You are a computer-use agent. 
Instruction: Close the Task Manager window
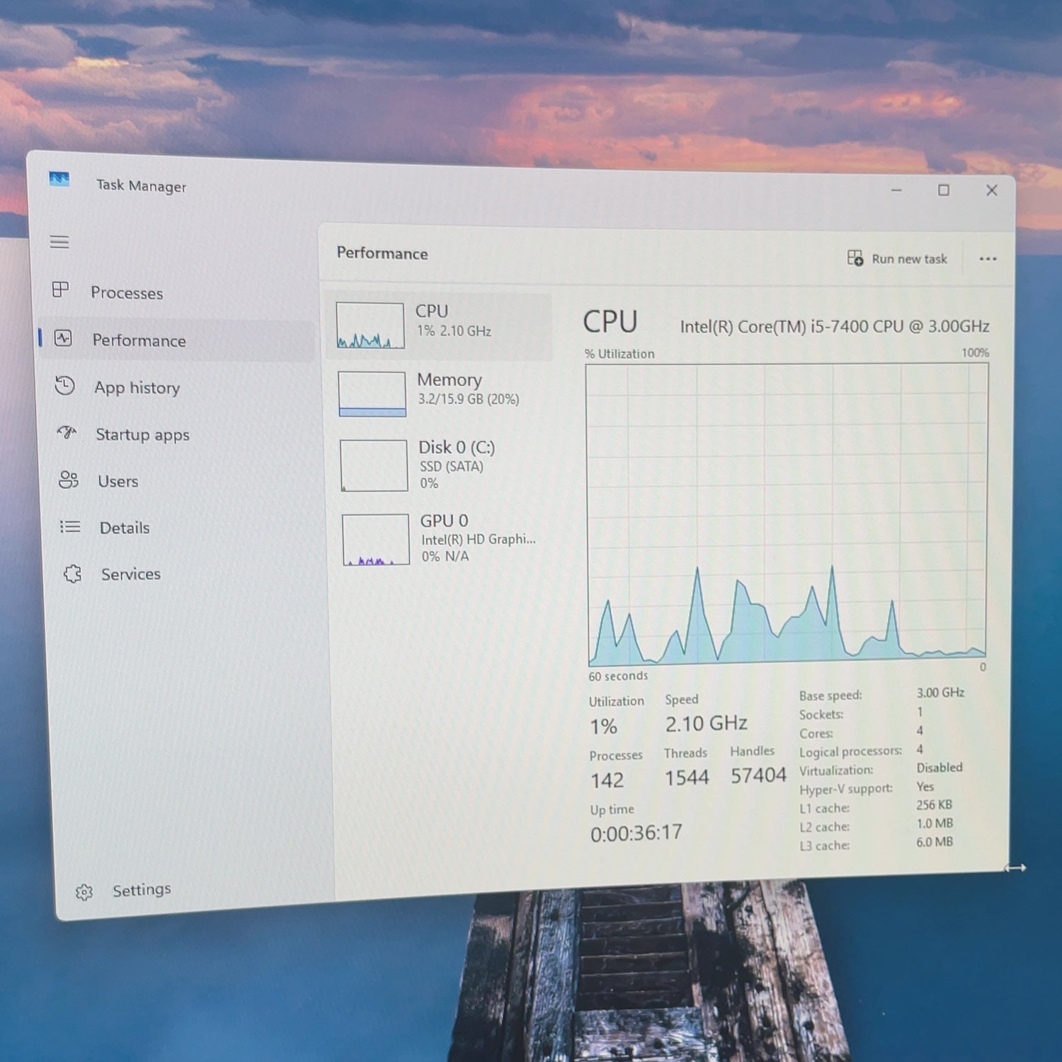click(992, 190)
